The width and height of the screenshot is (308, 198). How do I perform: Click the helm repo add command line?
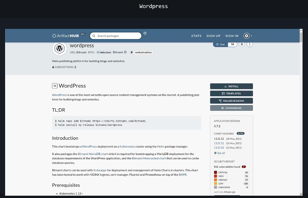point(100,121)
